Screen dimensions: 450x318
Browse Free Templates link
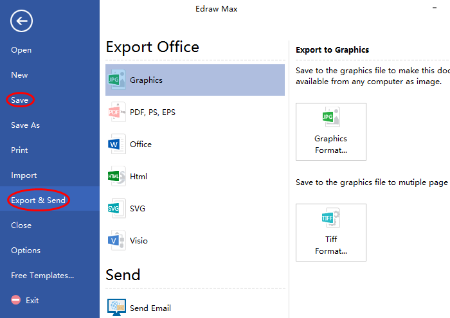click(42, 276)
